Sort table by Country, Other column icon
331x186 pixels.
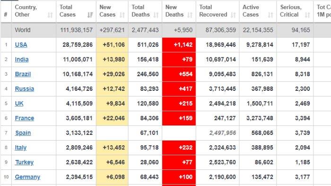50,15
